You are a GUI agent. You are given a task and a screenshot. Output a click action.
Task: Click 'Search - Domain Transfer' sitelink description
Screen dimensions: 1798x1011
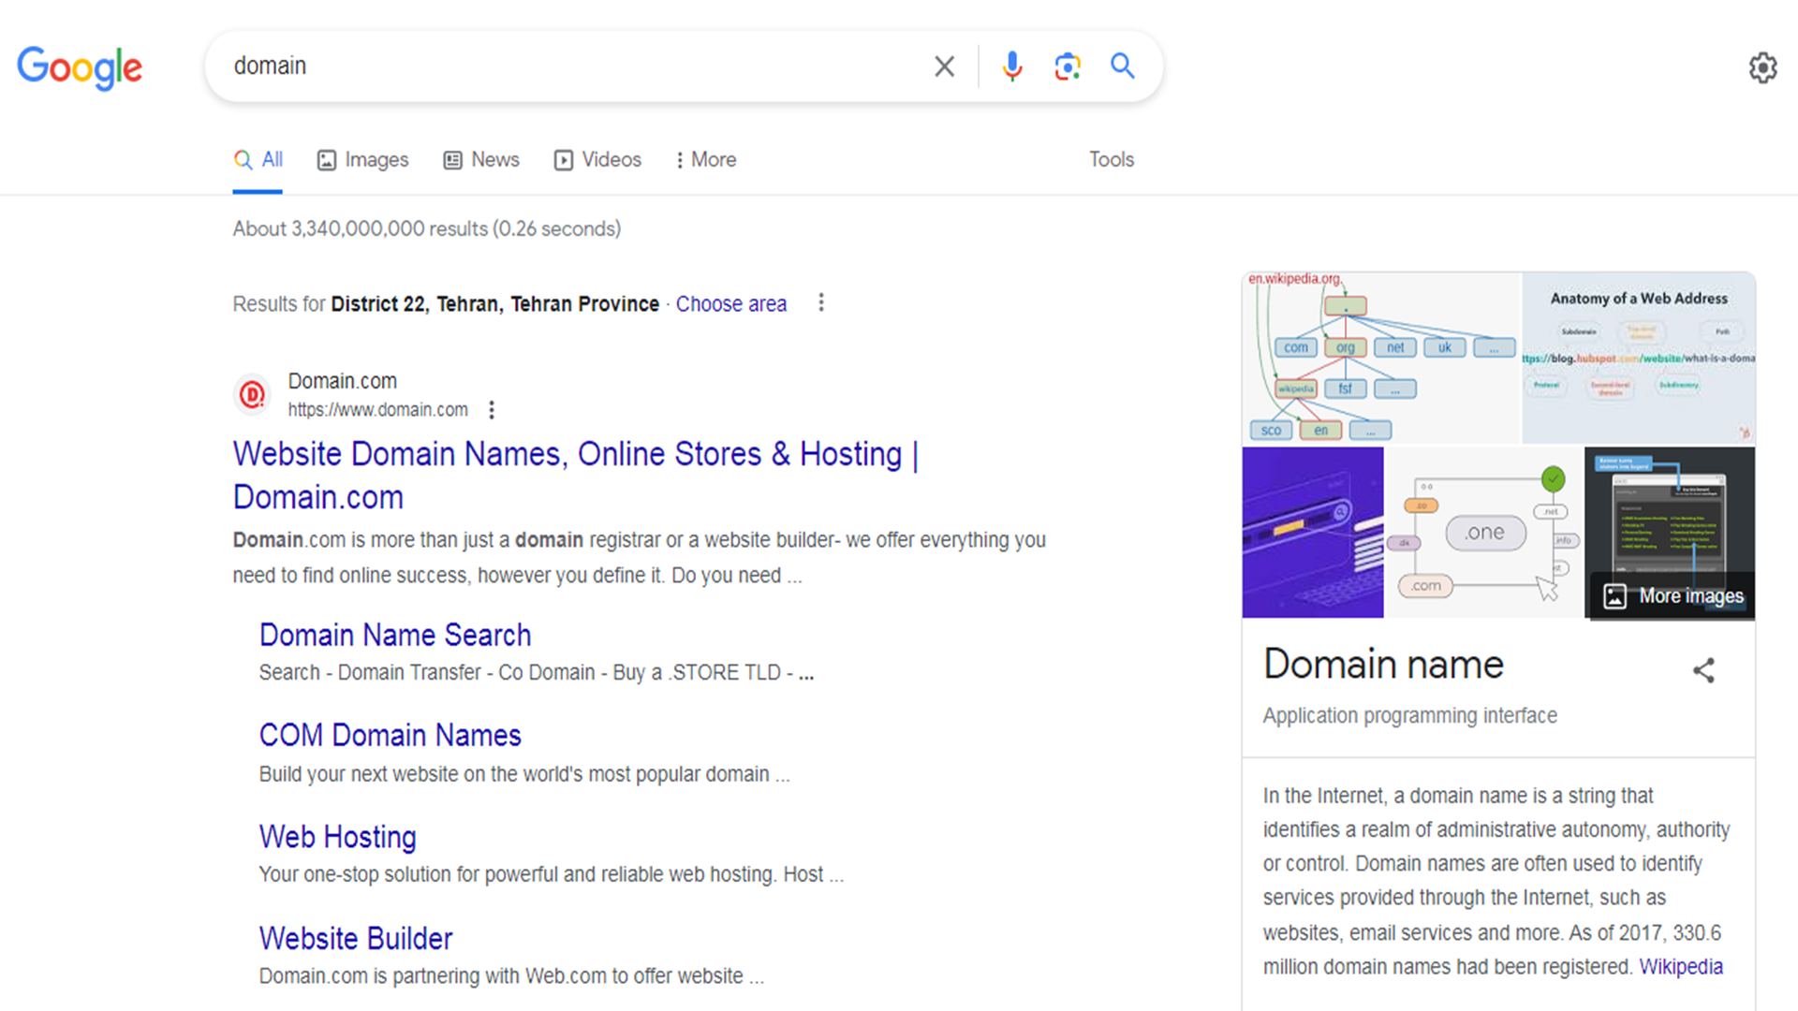[537, 673]
